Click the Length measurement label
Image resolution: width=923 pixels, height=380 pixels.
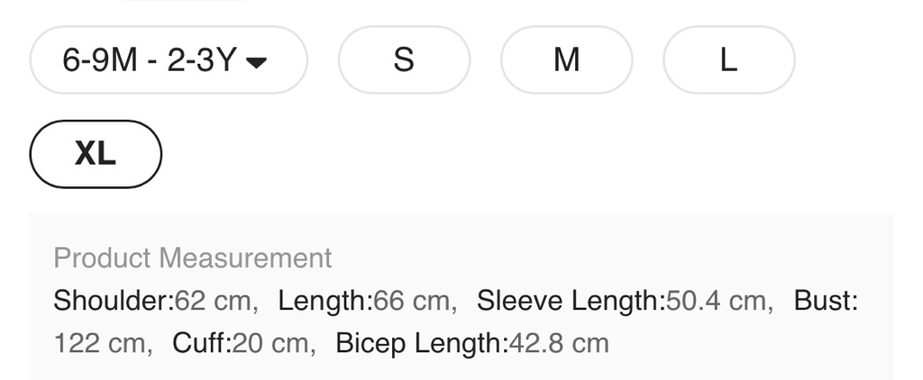pyautogui.click(x=324, y=301)
